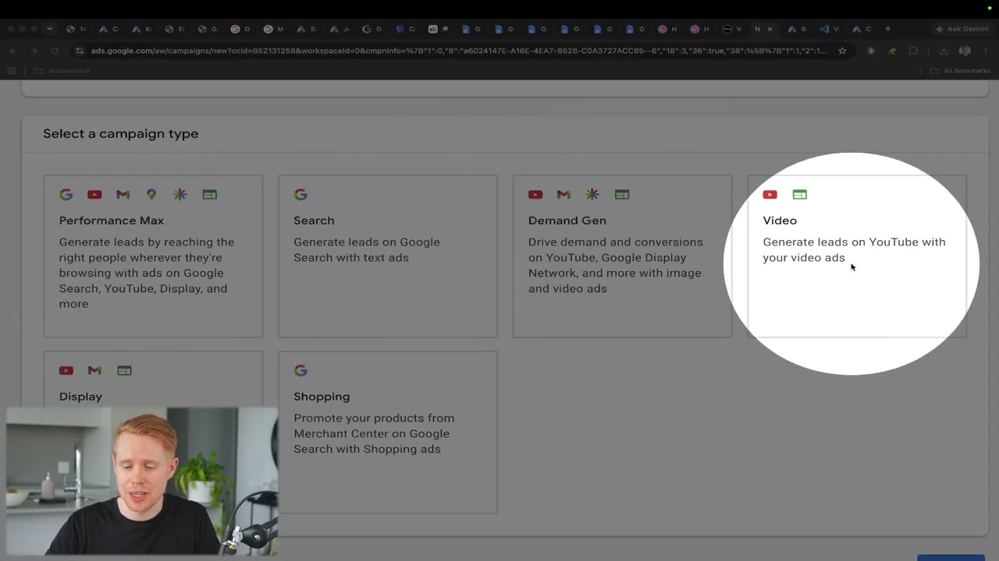Bookmark this page with the star icon
This screenshot has width=999, height=561.
point(842,51)
